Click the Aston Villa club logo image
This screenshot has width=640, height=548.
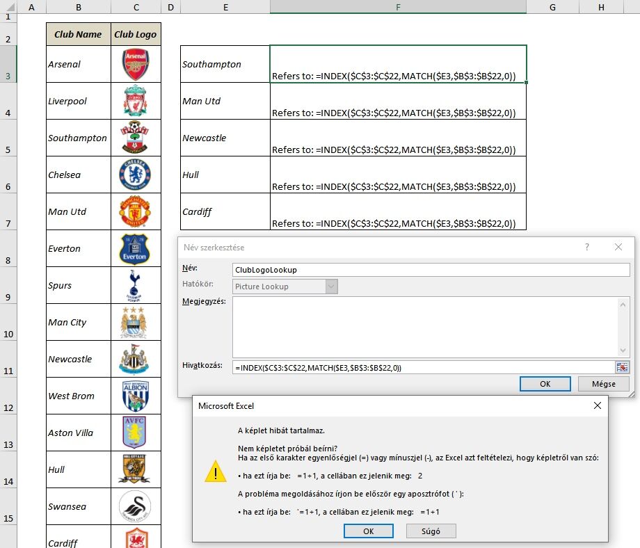tap(134, 433)
